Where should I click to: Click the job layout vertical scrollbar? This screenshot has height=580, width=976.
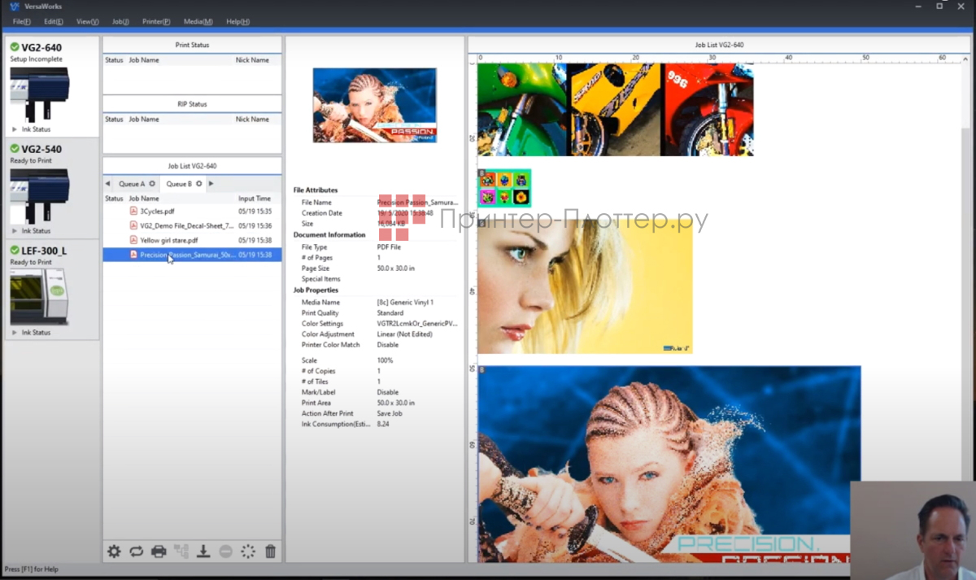tap(965, 244)
